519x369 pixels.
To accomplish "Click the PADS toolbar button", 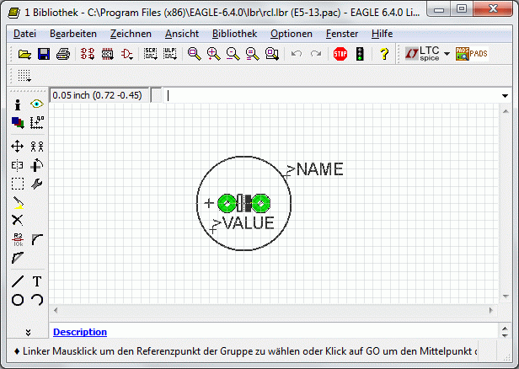I will point(472,54).
